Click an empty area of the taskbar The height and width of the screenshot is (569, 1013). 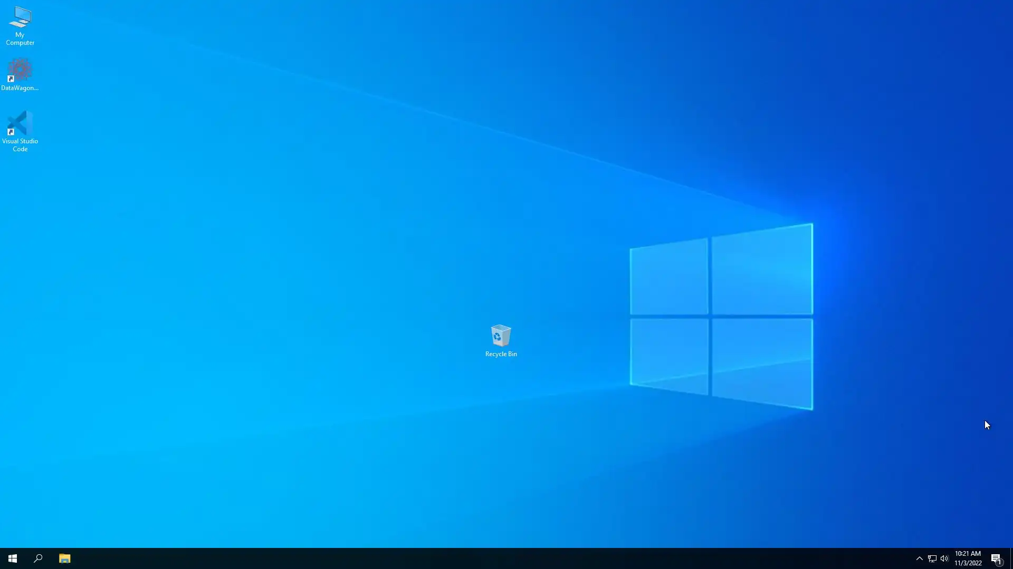point(475,558)
